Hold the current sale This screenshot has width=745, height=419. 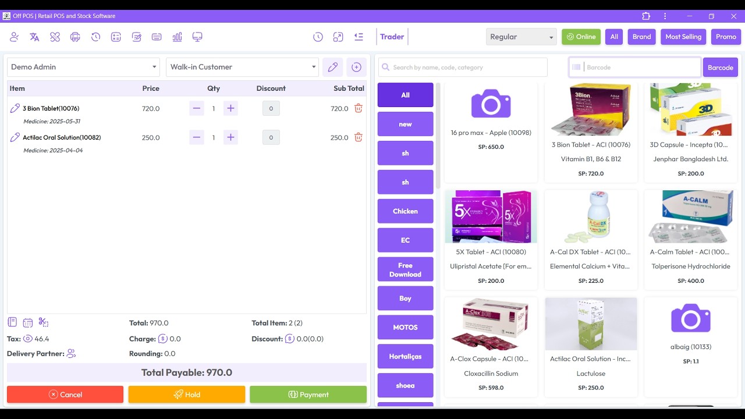click(x=187, y=395)
